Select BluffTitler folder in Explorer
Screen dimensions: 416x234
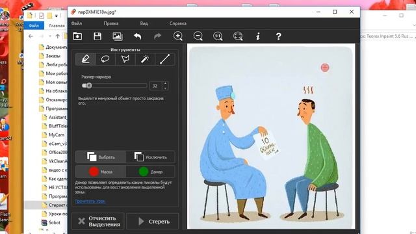coord(55,126)
